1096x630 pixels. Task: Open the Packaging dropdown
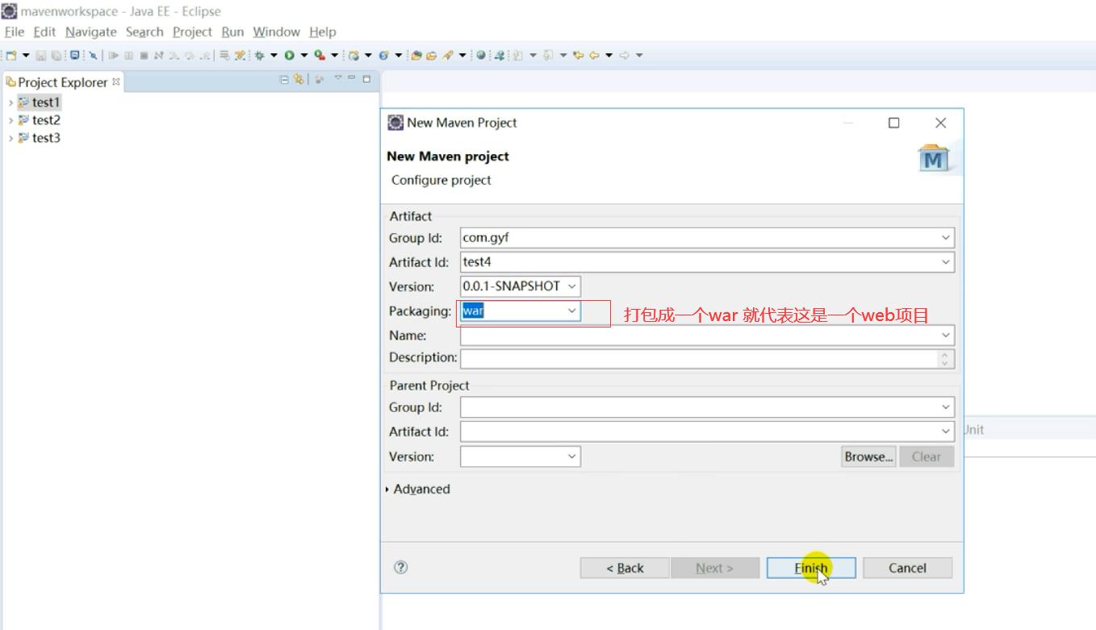(x=572, y=311)
